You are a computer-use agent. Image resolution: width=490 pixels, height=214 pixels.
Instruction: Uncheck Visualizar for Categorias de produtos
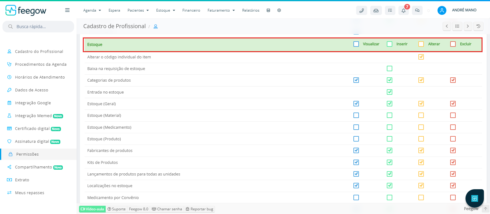coord(356,80)
